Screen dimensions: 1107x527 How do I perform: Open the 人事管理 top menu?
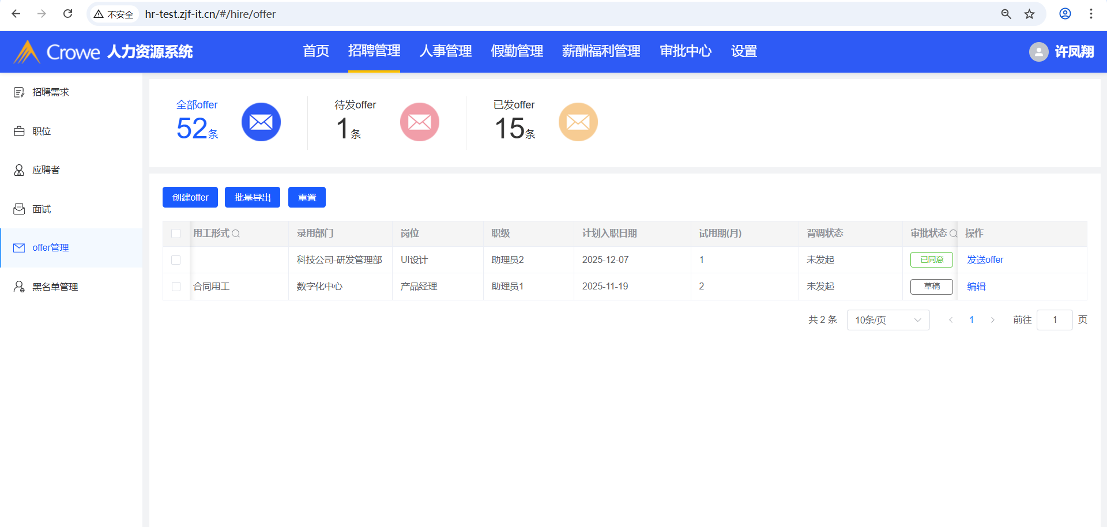pyautogui.click(x=445, y=51)
